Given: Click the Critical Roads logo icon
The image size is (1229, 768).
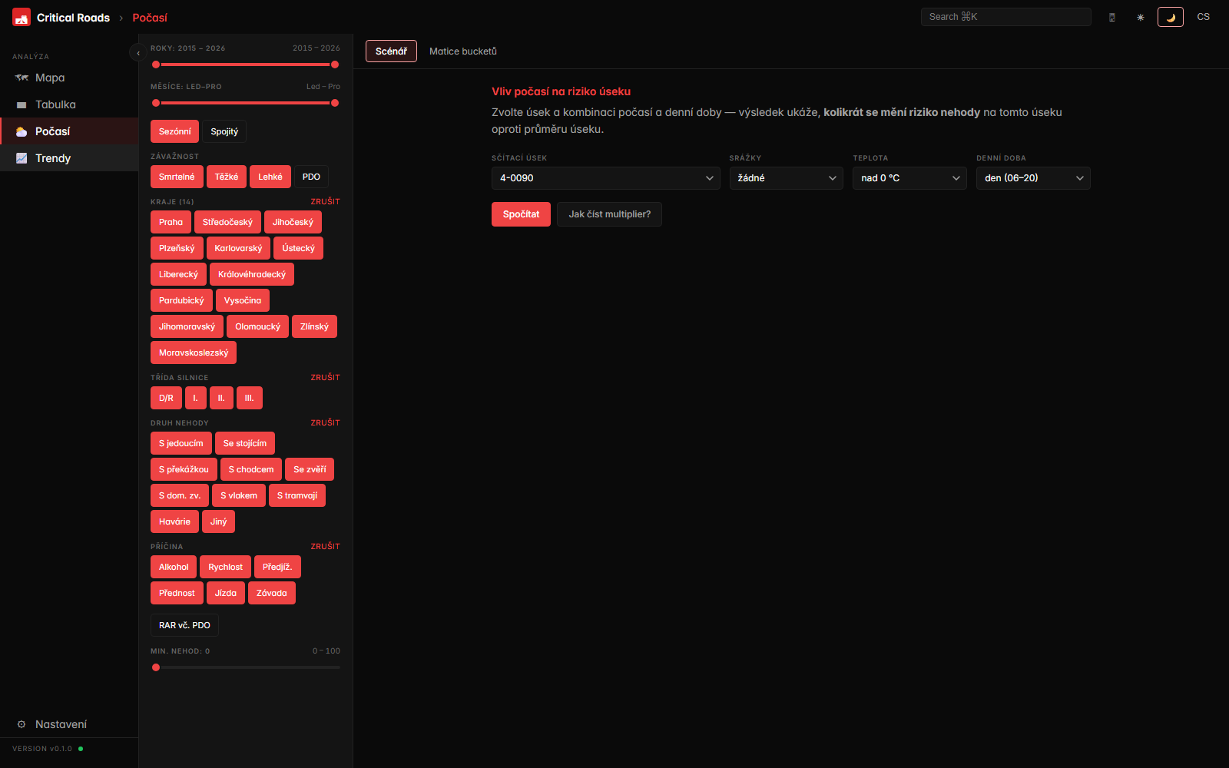Looking at the screenshot, I should (22, 17).
